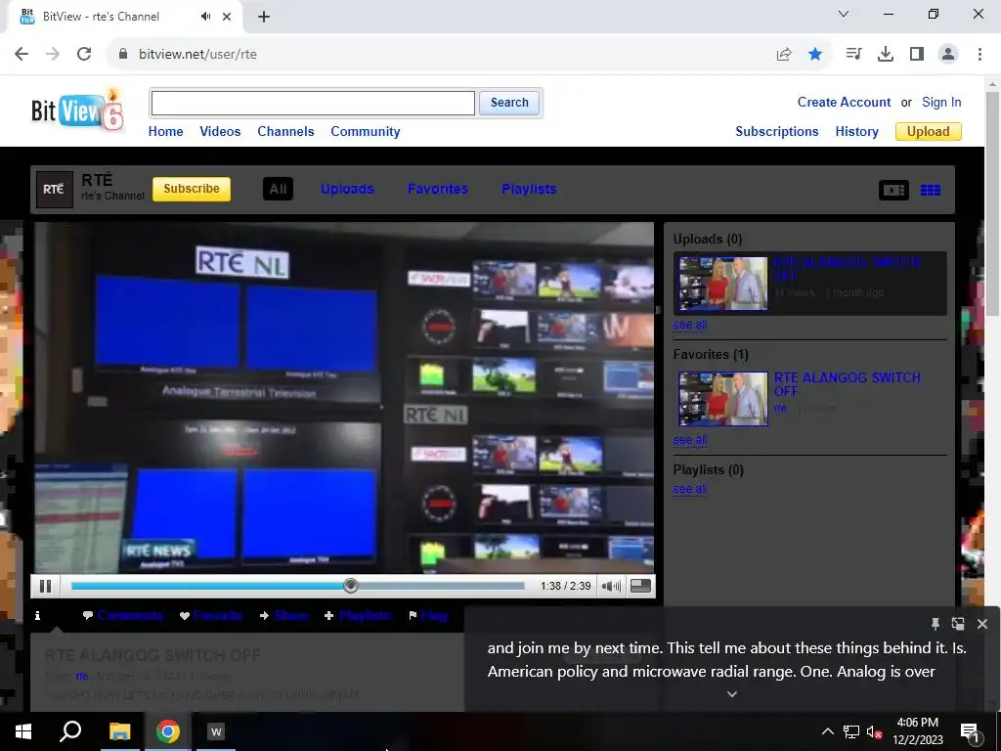Click 'see all' under Uploads

[689, 325]
